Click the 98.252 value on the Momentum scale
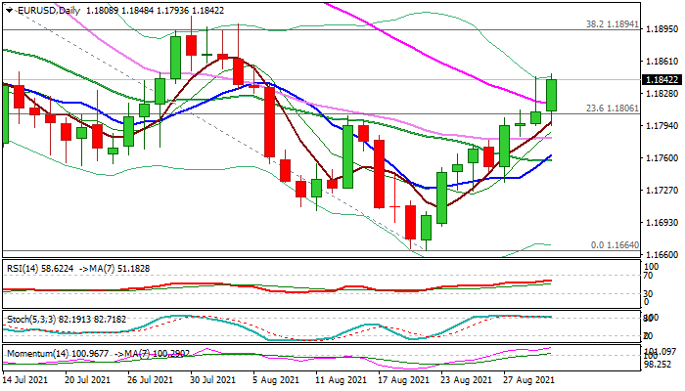This screenshot has height=391, width=685. 659,364
